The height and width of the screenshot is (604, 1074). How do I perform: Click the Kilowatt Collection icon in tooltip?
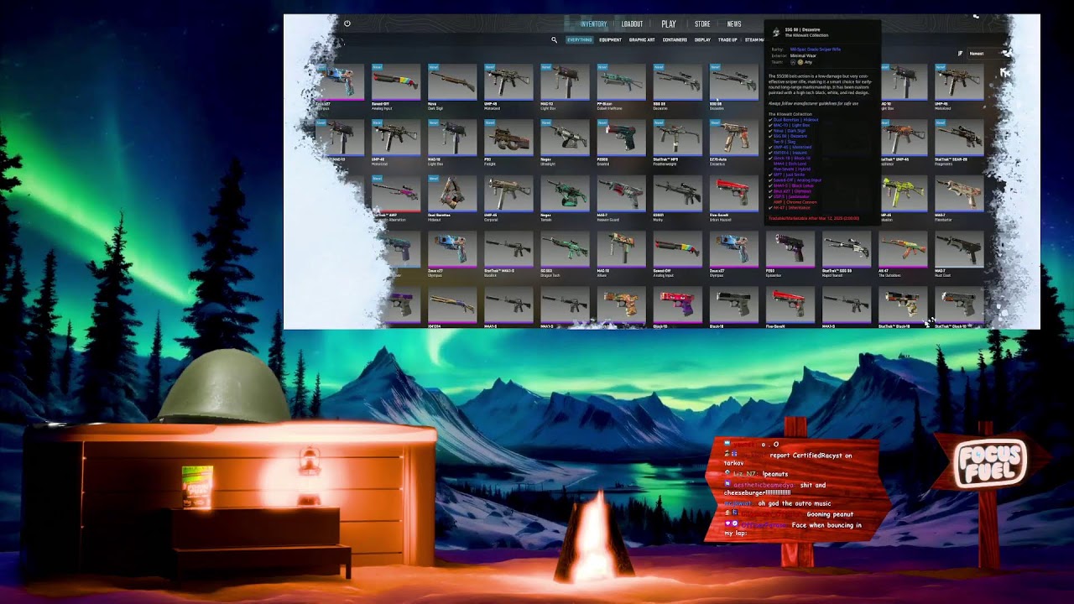[x=776, y=33]
